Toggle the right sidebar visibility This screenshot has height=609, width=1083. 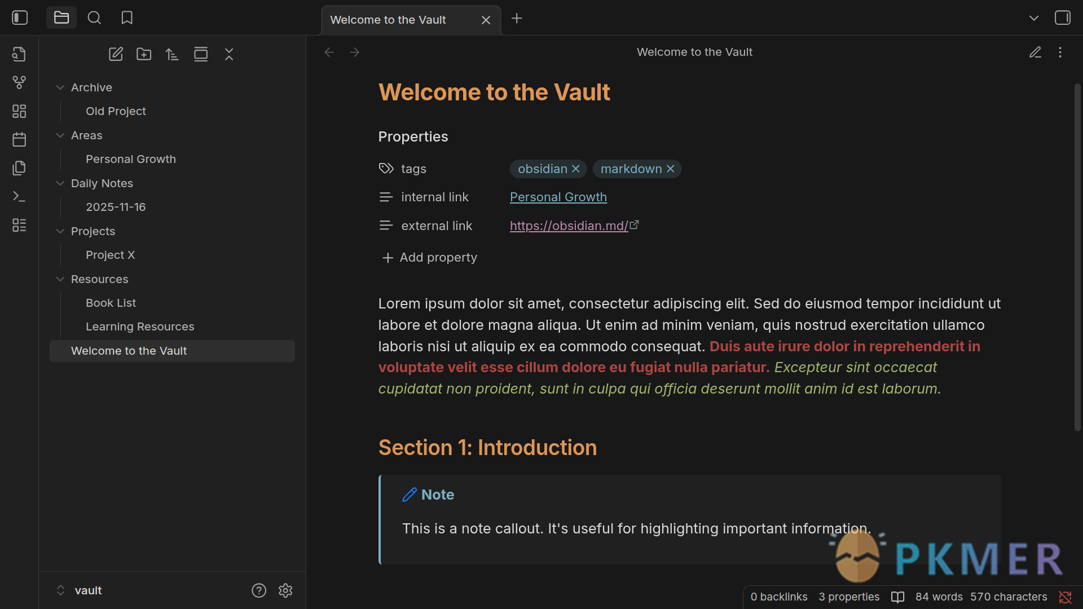(x=1062, y=18)
